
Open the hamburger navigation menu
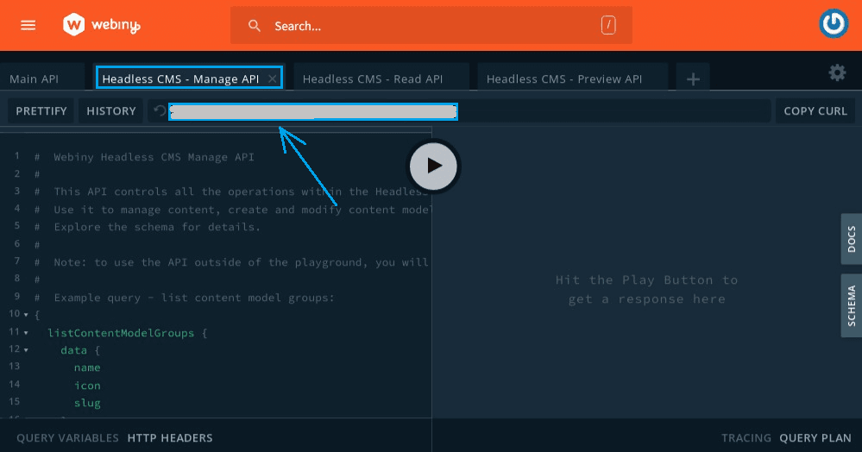(x=28, y=25)
